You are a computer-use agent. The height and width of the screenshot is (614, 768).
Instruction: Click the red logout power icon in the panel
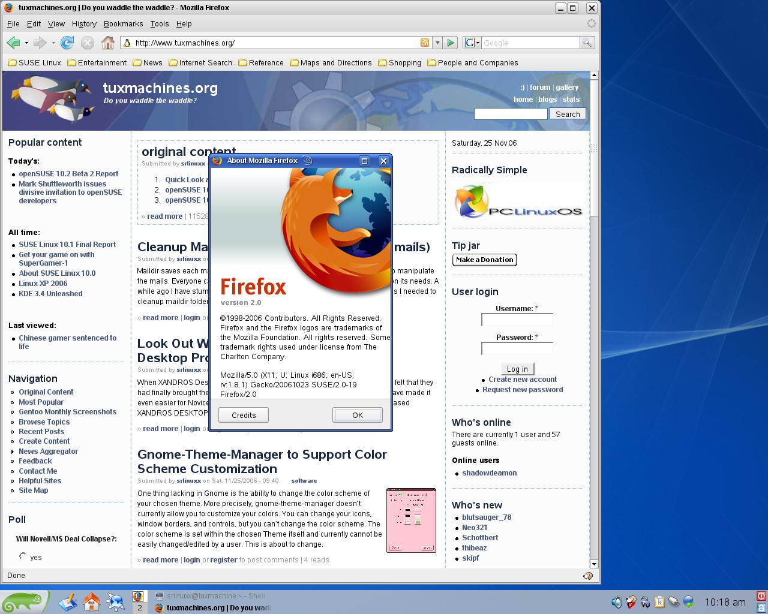[761, 596]
